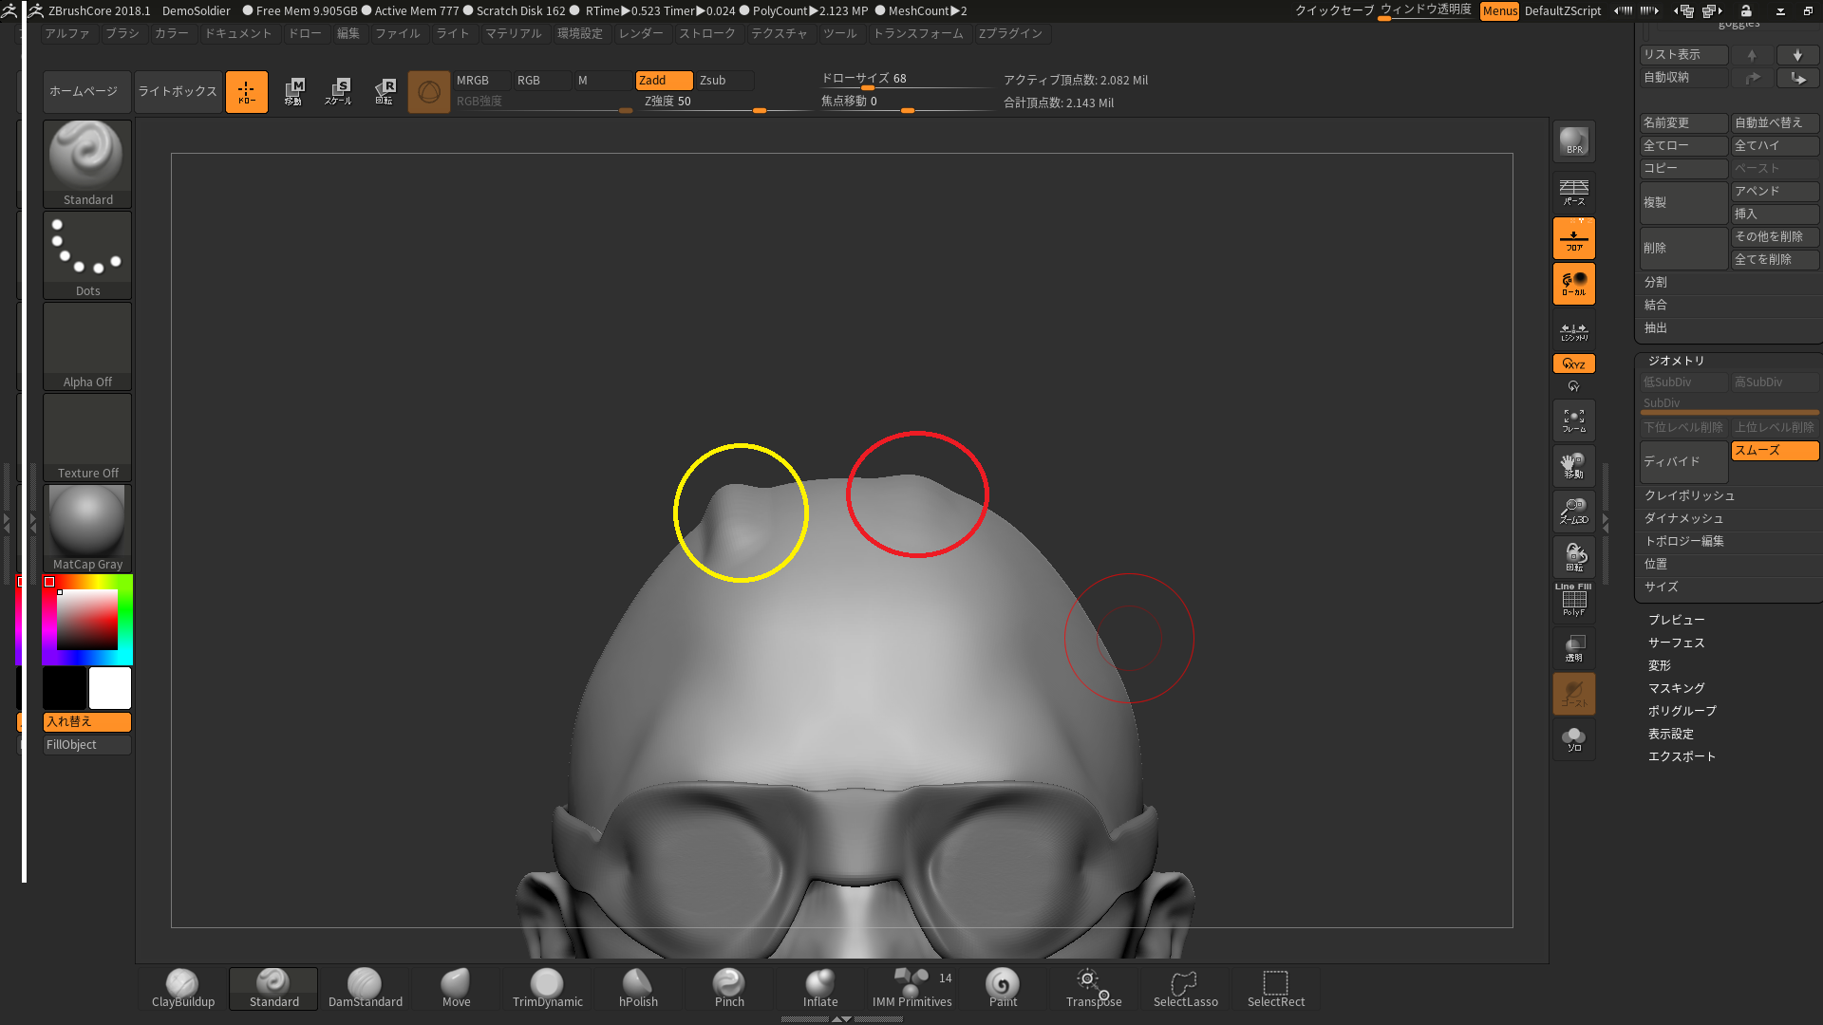Expand the ジオメトリ geometry panel
The width and height of the screenshot is (1823, 1025).
1675,361
